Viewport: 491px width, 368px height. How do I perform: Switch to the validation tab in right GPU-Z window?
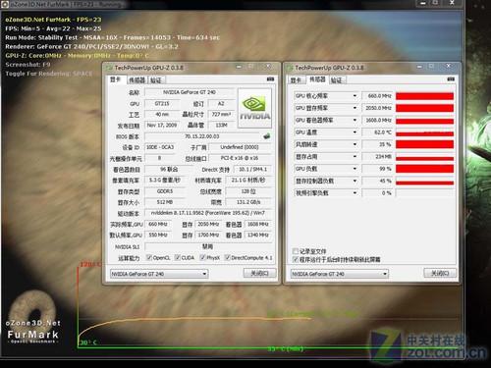[337, 79]
